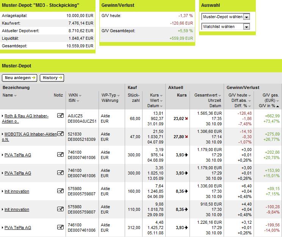This screenshot has height=237, width=282.
Task: Click the trend arrow beside 3,93 in the 04.08.09 row
Action: click(186, 155)
